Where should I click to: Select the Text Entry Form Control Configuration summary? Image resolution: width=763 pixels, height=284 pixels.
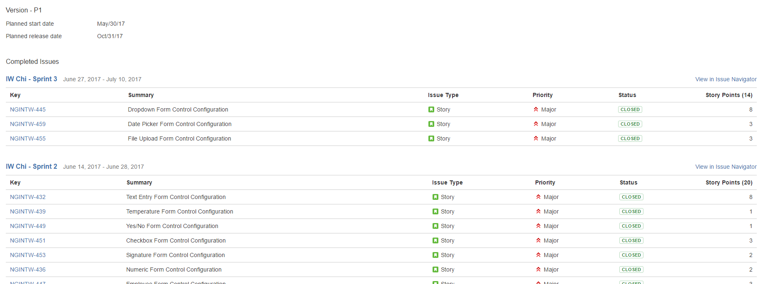click(x=176, y=197)
